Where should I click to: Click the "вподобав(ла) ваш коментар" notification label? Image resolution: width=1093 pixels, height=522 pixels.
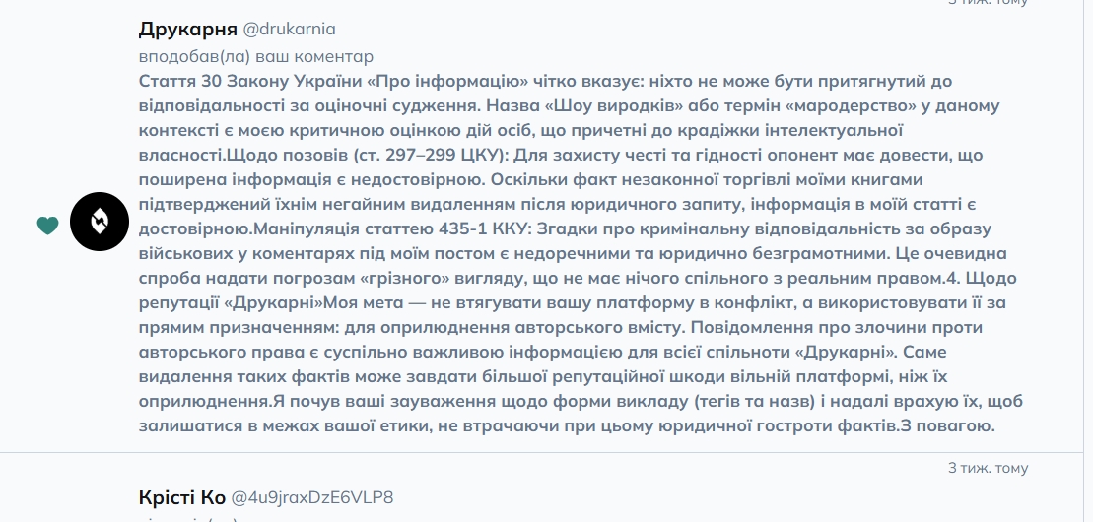point(255,56)
